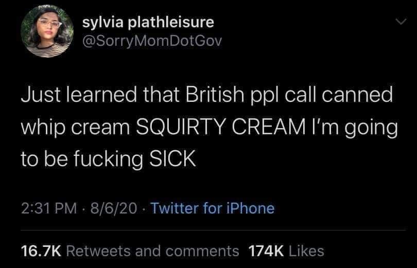417x268 pixels.
Task: Click the words whip cream in tweet
Action: 75,127
